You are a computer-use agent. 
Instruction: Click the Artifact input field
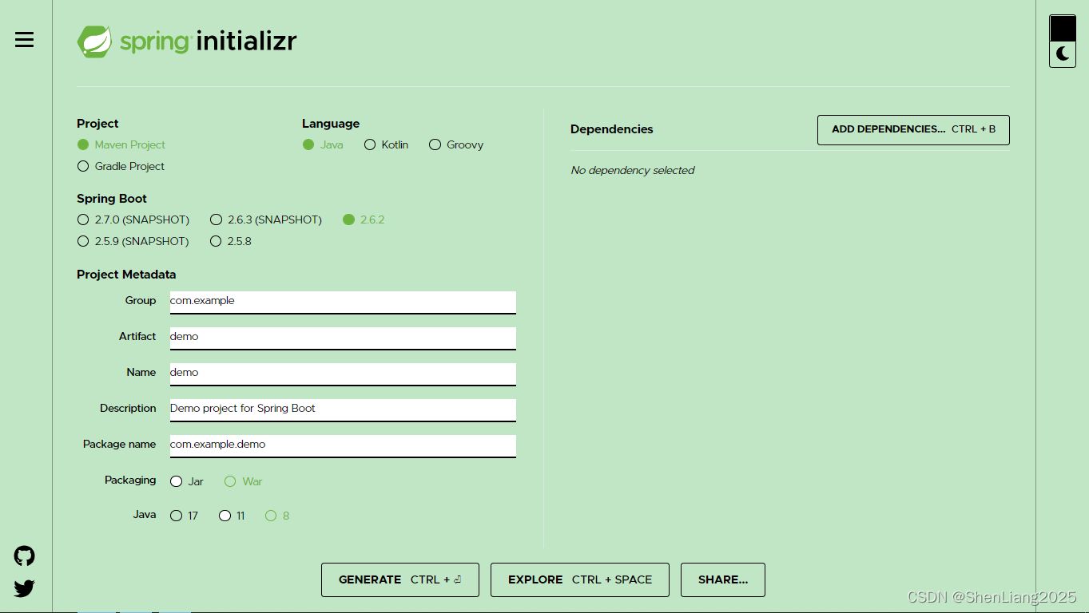pos(343,338)
